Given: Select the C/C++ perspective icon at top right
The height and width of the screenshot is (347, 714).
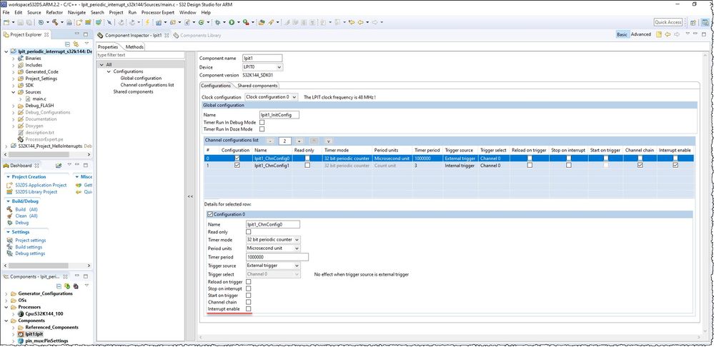Looking at the screenshot, I should click(x=706, y=22).
